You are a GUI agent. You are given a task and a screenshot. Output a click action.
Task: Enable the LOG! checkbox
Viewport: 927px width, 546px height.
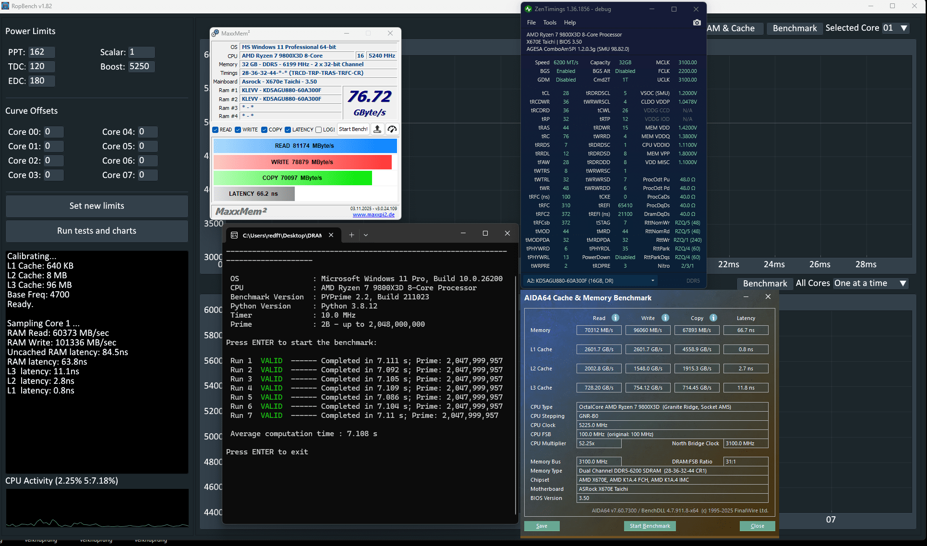point(318,130)
